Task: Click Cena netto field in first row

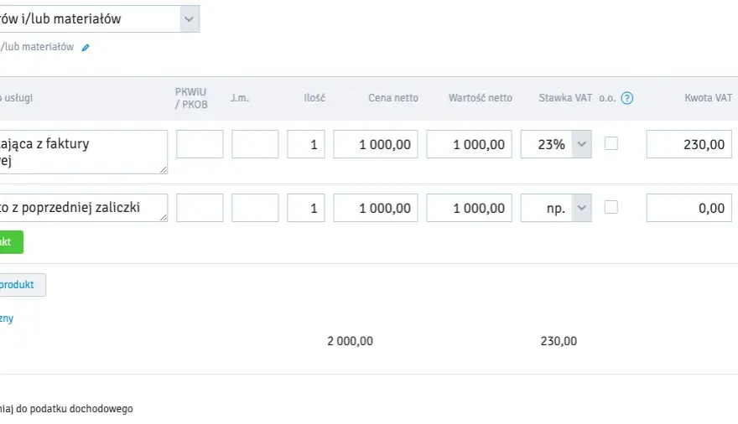Action: [376, 144]
